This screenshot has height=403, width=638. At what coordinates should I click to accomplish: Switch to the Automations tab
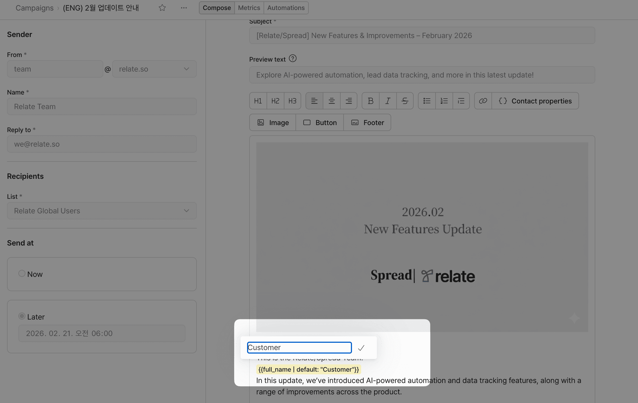pos(286,8)
